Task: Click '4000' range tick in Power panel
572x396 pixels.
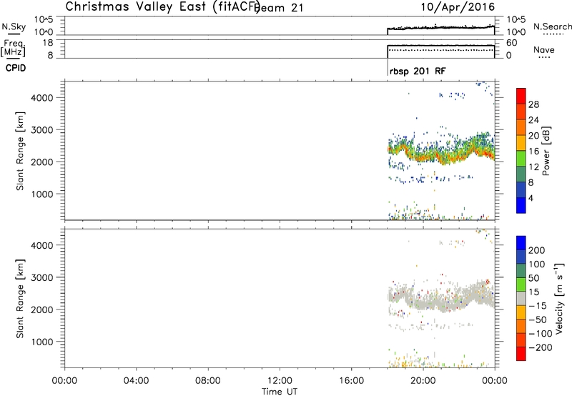Action: tap(41, 98)
